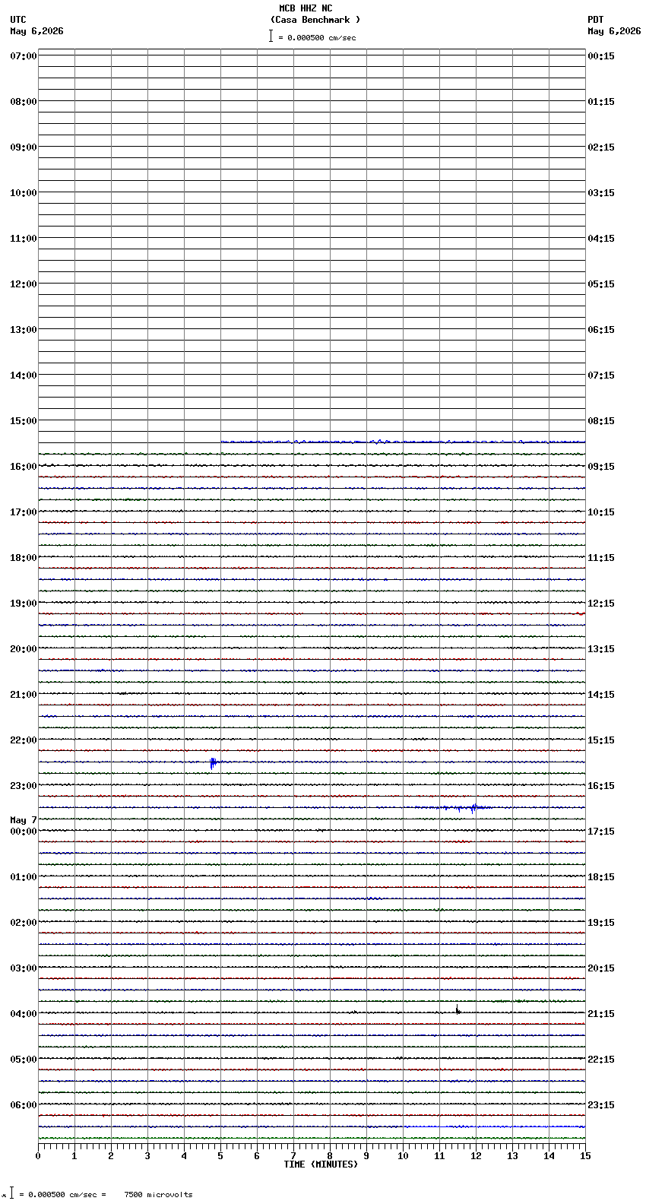Click the blue seismic event in the 22:30 trace
The image size is (646, 1204).
click(x=214, y=762)
